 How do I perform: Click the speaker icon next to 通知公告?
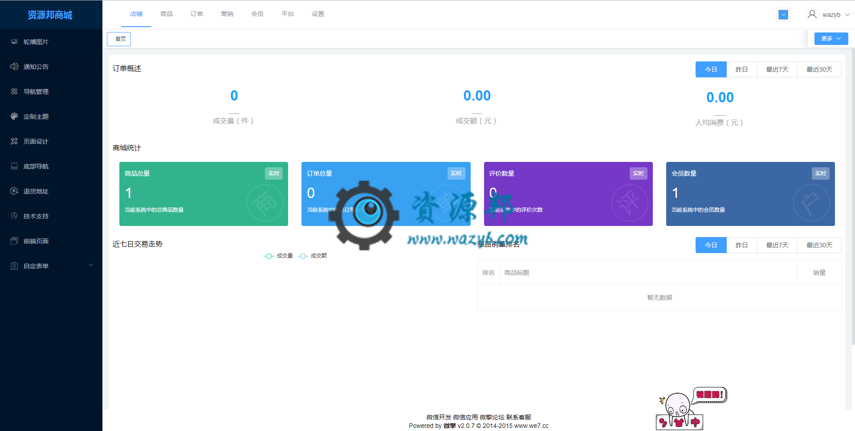pos(14,66)
